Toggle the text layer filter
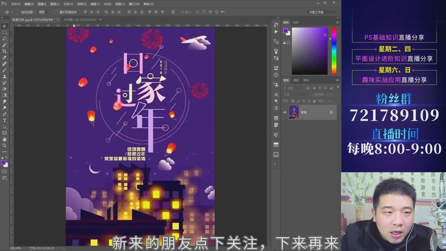 pos(320,88)
